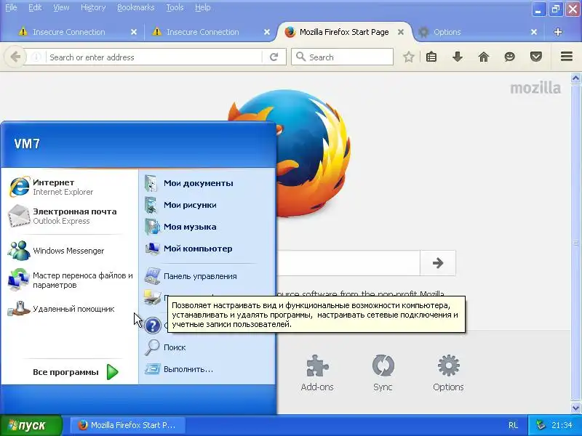Close the first Insecure Connection tab

134,32
